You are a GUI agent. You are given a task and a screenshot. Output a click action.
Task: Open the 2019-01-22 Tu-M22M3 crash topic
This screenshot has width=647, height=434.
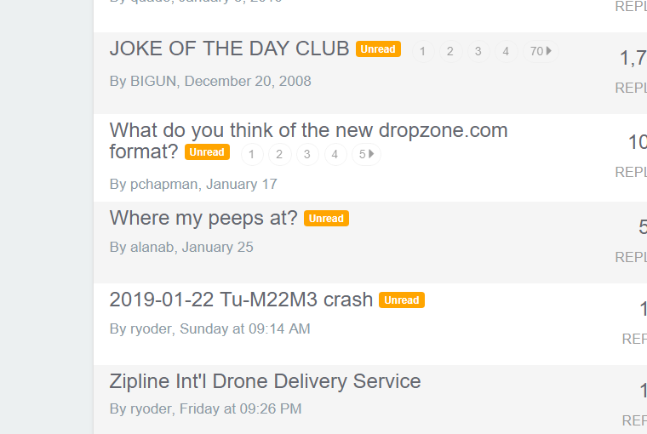(241, 300)
